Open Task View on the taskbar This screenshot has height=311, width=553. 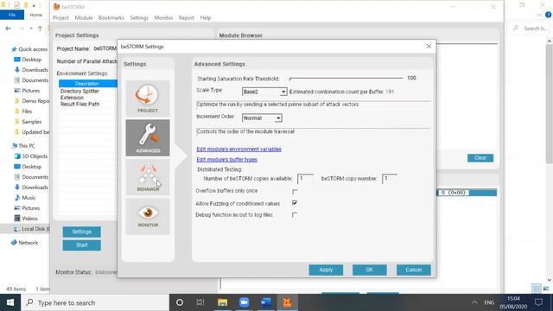tap(200, 302)
